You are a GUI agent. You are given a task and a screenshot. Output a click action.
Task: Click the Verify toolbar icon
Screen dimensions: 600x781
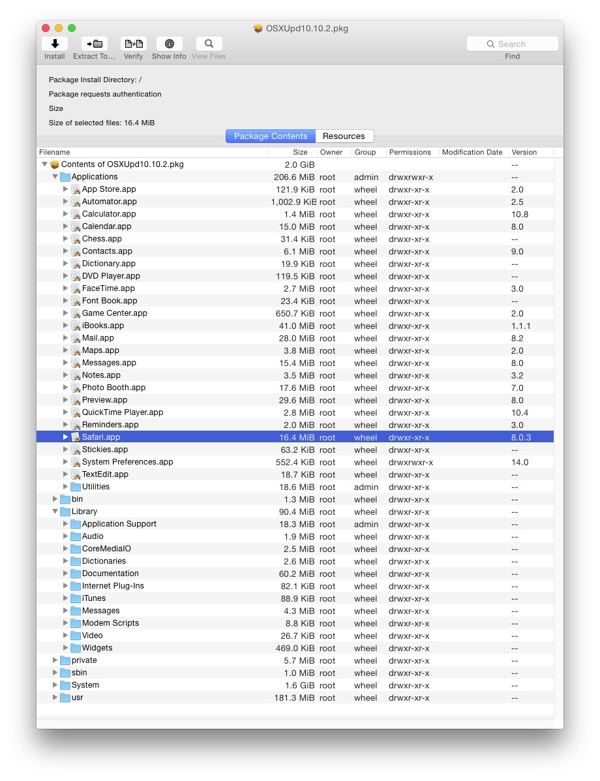(134, 44)
